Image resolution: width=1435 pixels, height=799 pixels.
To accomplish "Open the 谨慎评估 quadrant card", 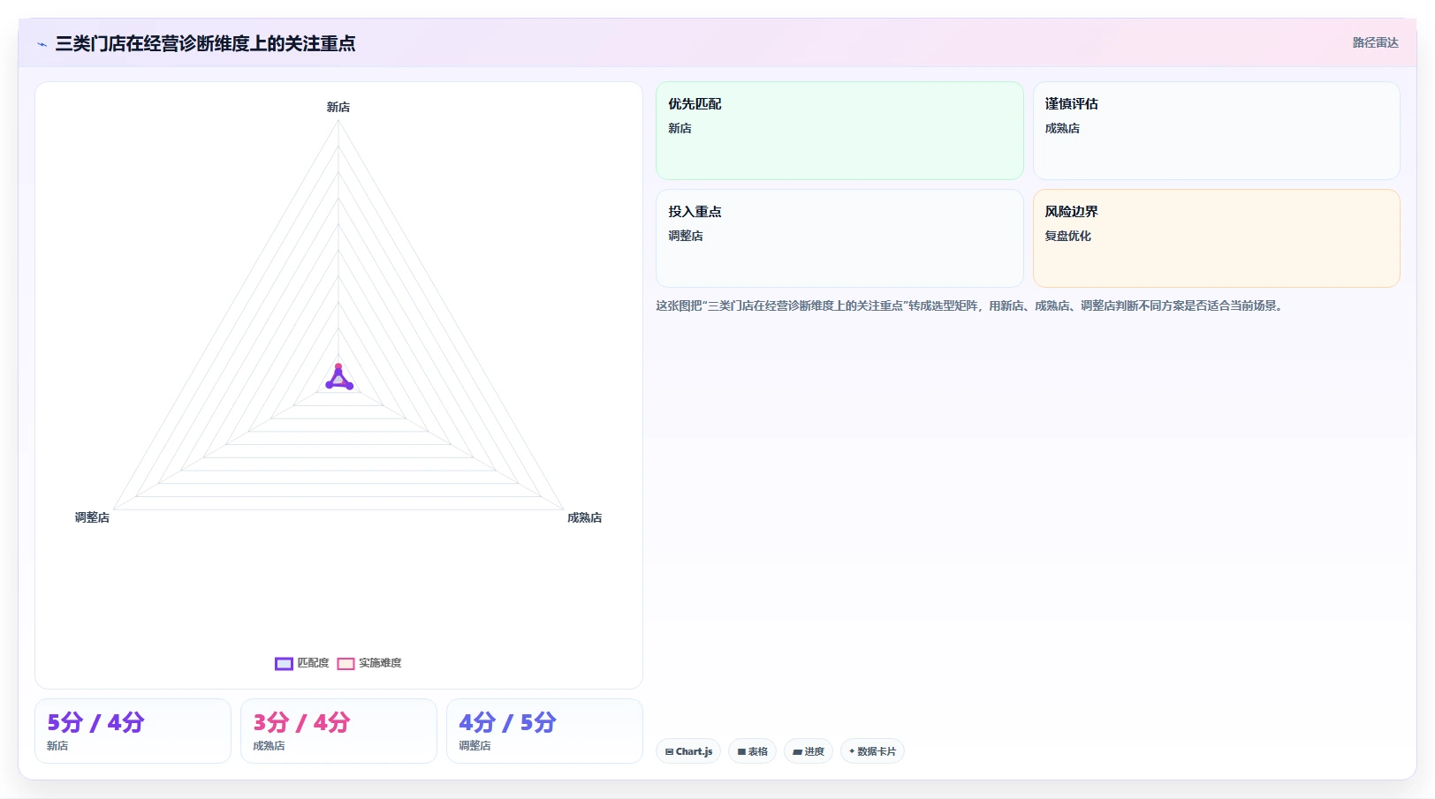I will (x=1216, y=131).
